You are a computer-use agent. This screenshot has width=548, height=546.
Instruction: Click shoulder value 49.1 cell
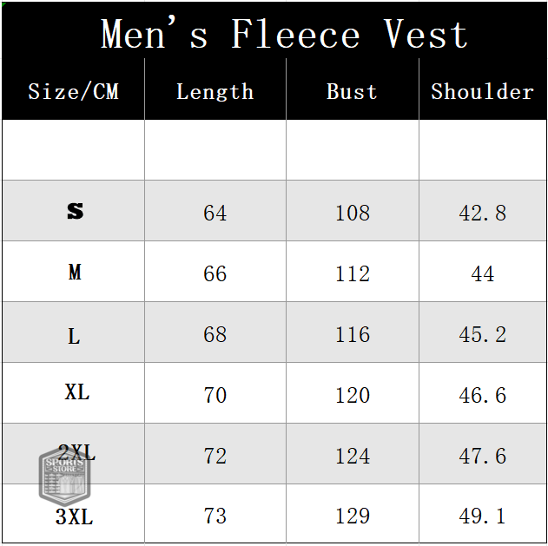[x=483, y=514]
